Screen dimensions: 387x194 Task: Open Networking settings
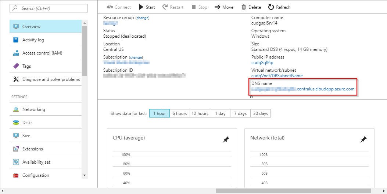click(x=46, y=109)
